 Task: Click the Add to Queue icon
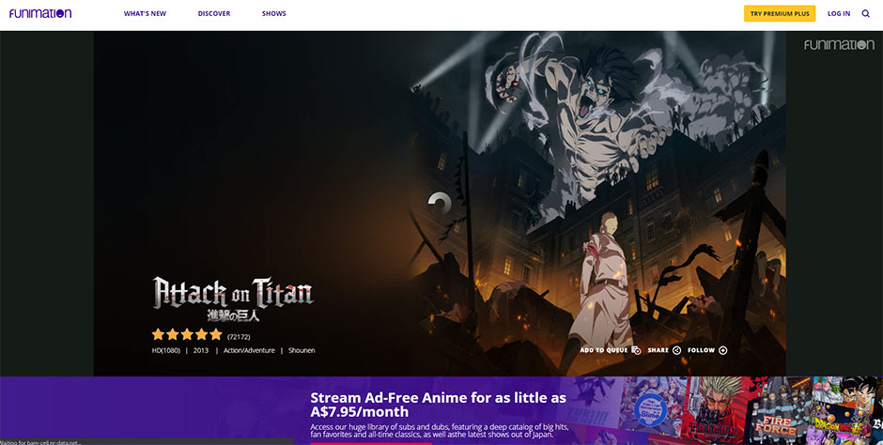[636, 350]
